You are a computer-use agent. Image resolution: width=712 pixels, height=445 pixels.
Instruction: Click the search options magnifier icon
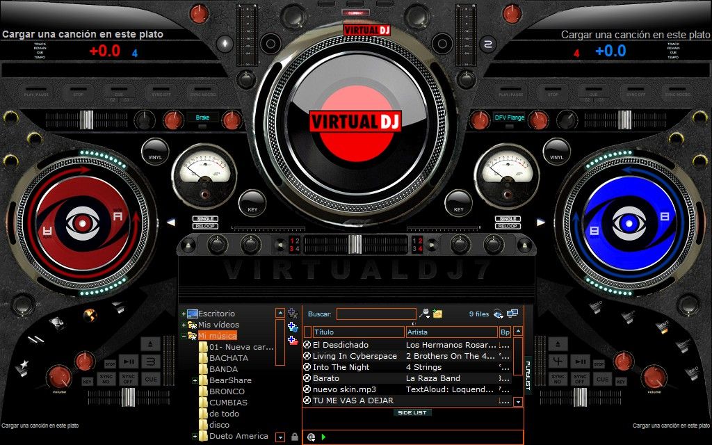tap(424, 314)
